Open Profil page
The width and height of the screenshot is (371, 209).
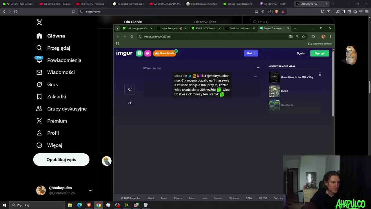pyautogui.click(x=48, y=133)
